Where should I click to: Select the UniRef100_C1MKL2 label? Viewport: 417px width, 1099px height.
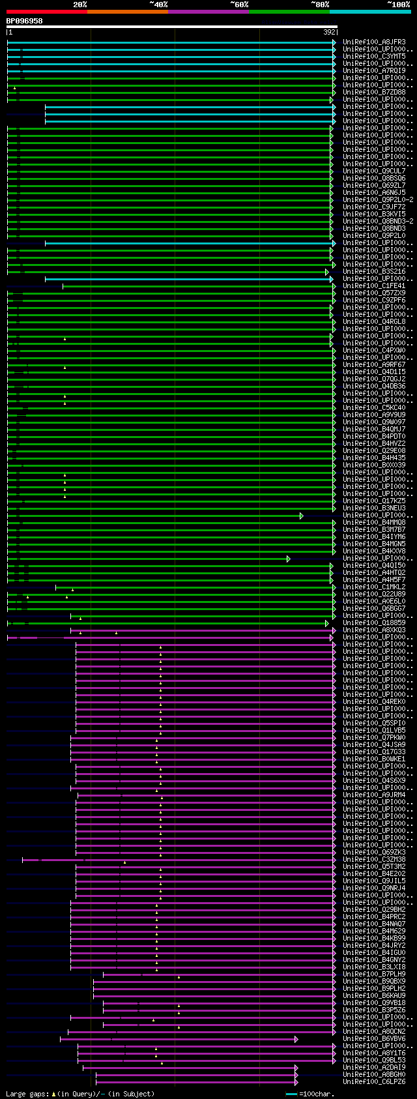374,587
